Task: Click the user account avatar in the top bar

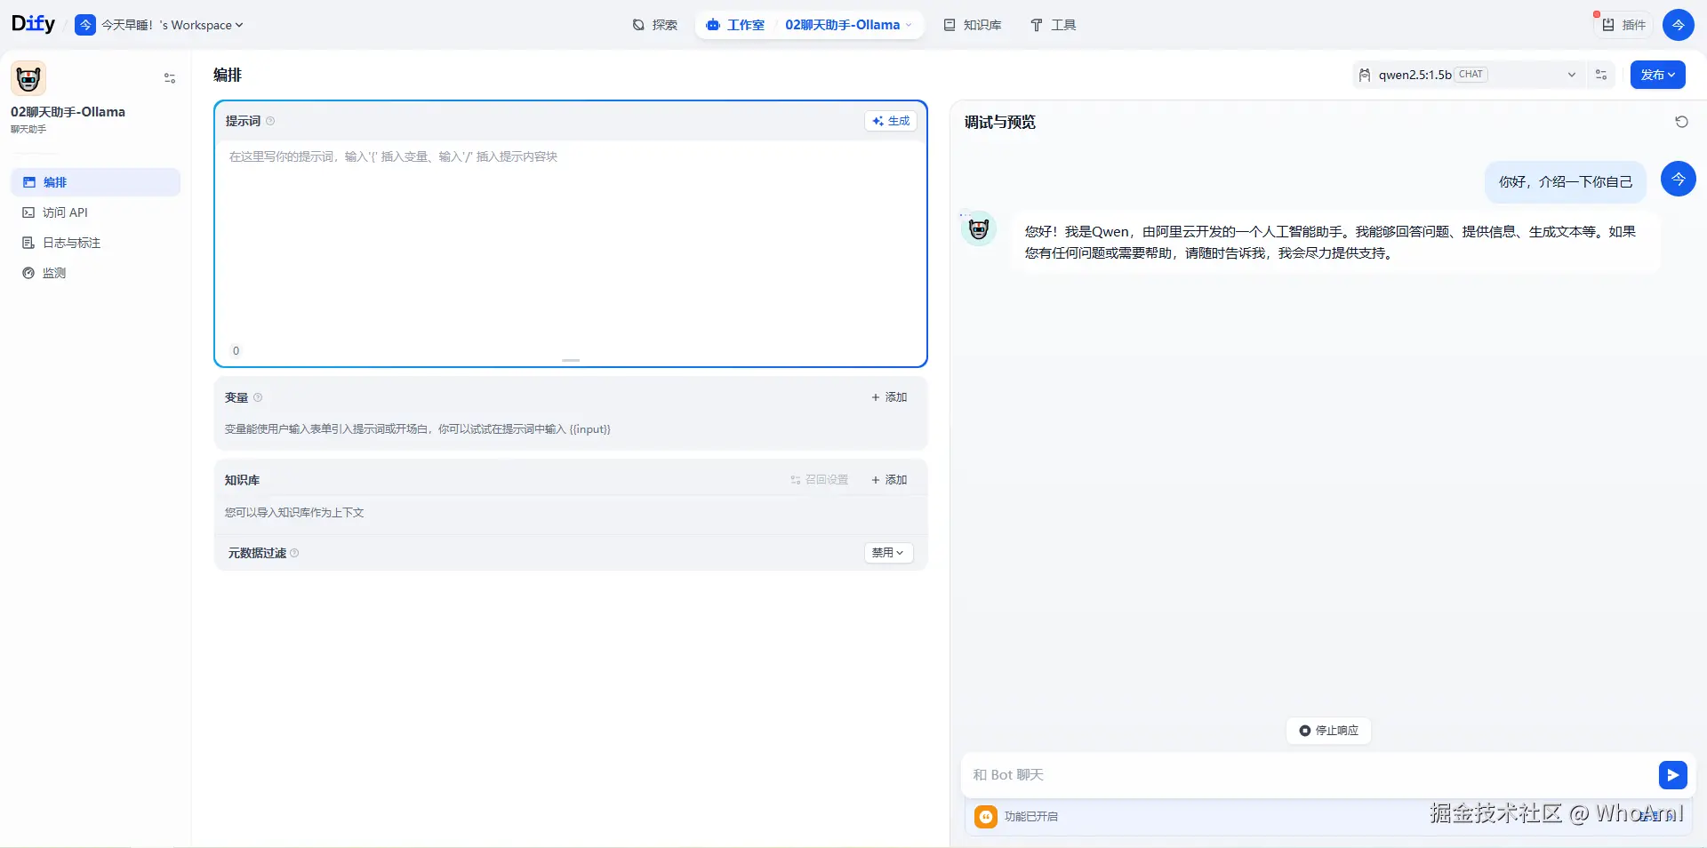Action: pos(1678,25)
